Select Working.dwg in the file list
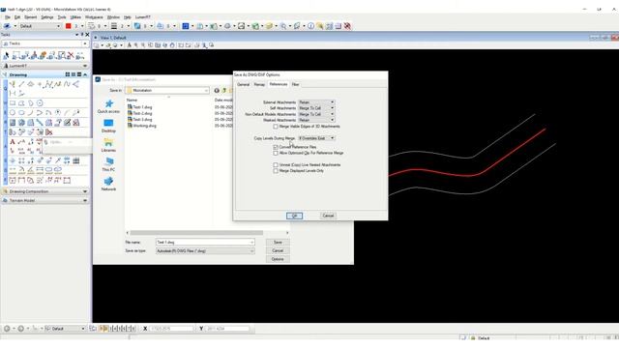619x348 pixels. (142, 126)
